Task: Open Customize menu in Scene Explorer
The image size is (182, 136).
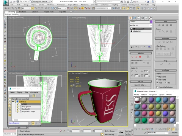Action: [34, 92]
